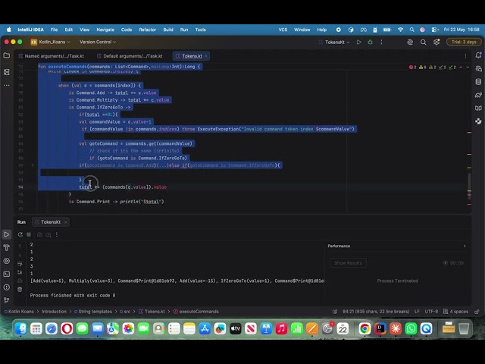Viewport: 485px width, 364px height.
Task: Open Coverage tool window in right sidebar
Action: coord(478,121)
